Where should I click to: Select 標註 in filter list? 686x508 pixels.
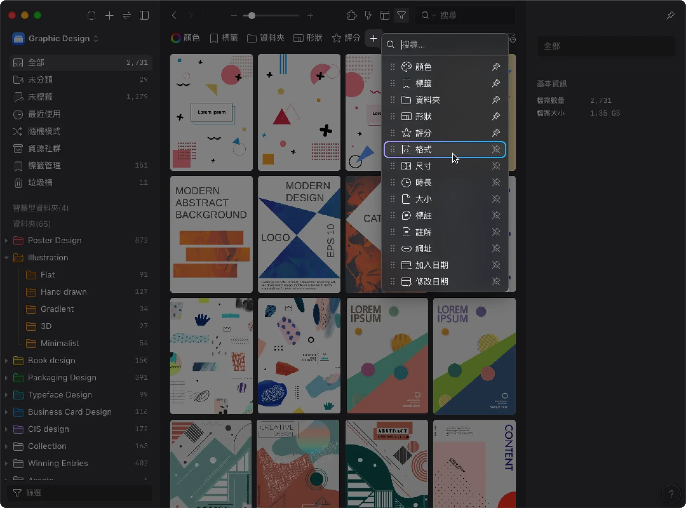[445, 215]
